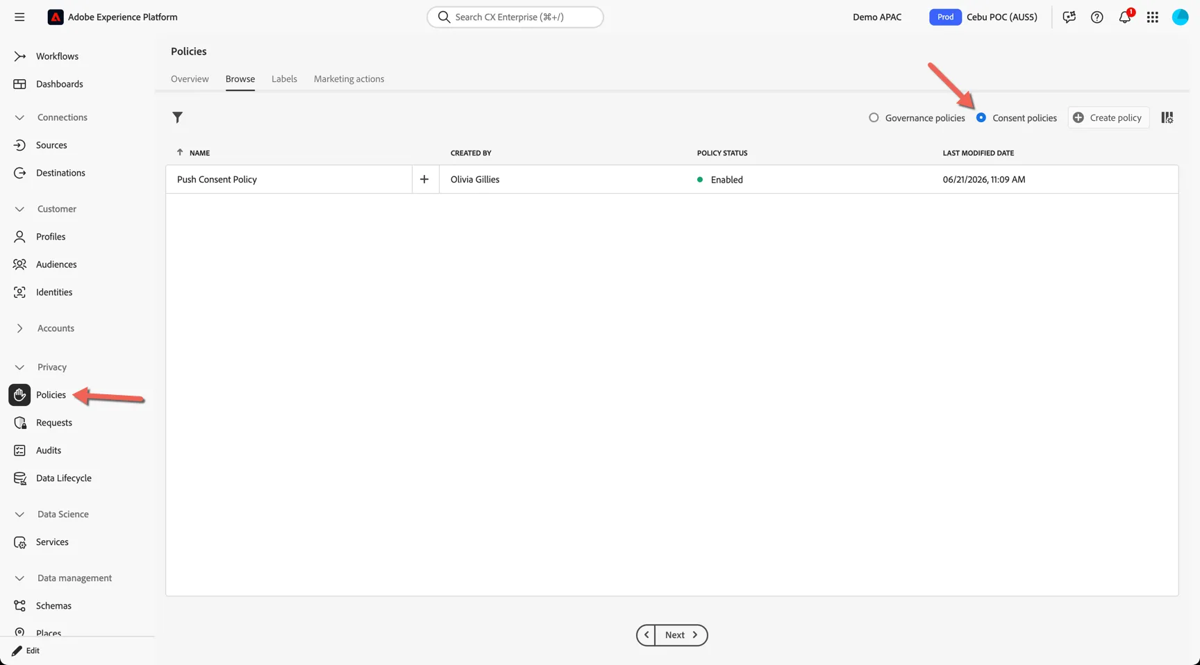Viewport: 1200px width, 665px height.
Task: Open Audits in sidebar
Action: pos(49,451)
